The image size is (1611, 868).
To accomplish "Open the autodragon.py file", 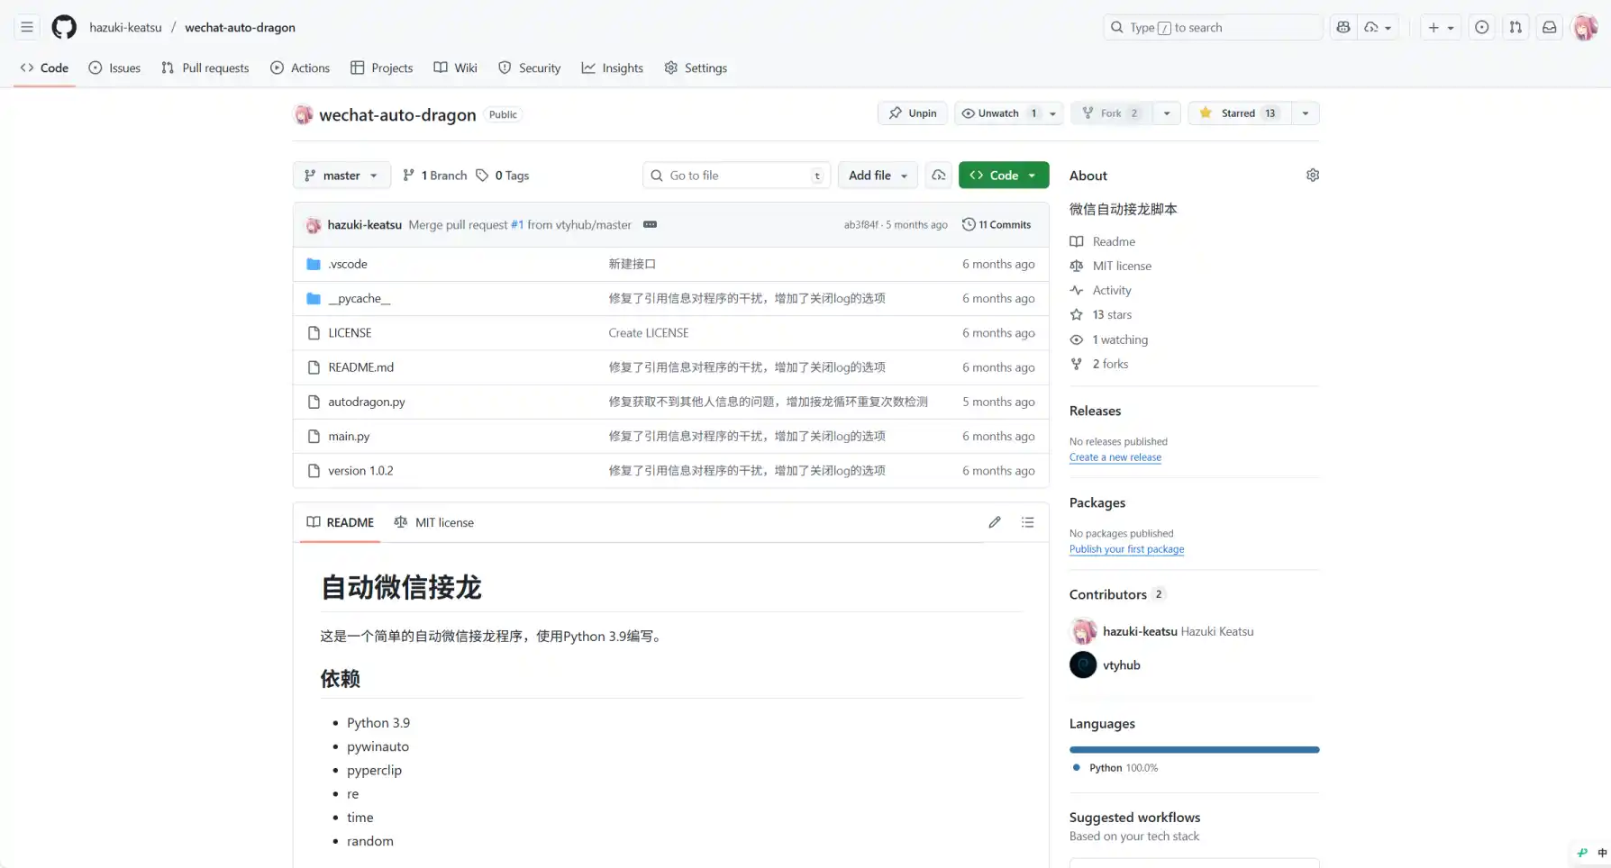I will coord(366,402).
